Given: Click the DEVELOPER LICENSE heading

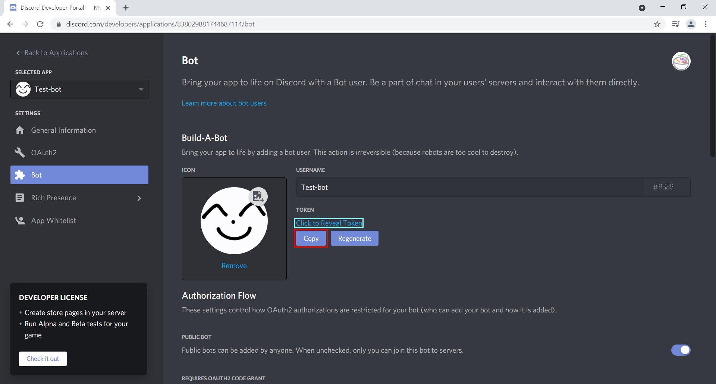Looking at the screenshot, I should click(x=53, y=298).
